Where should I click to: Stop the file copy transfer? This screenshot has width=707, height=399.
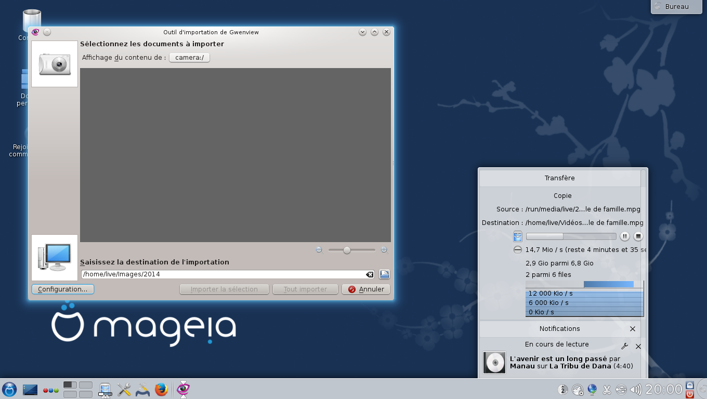tap(638, 236)
